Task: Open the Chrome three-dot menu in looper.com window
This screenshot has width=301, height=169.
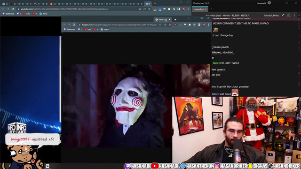Action: 209,25
